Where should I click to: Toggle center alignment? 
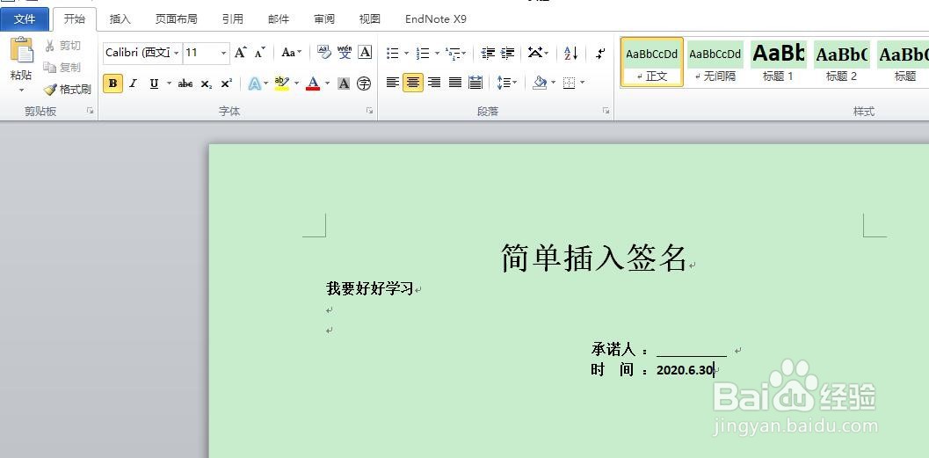413,83
